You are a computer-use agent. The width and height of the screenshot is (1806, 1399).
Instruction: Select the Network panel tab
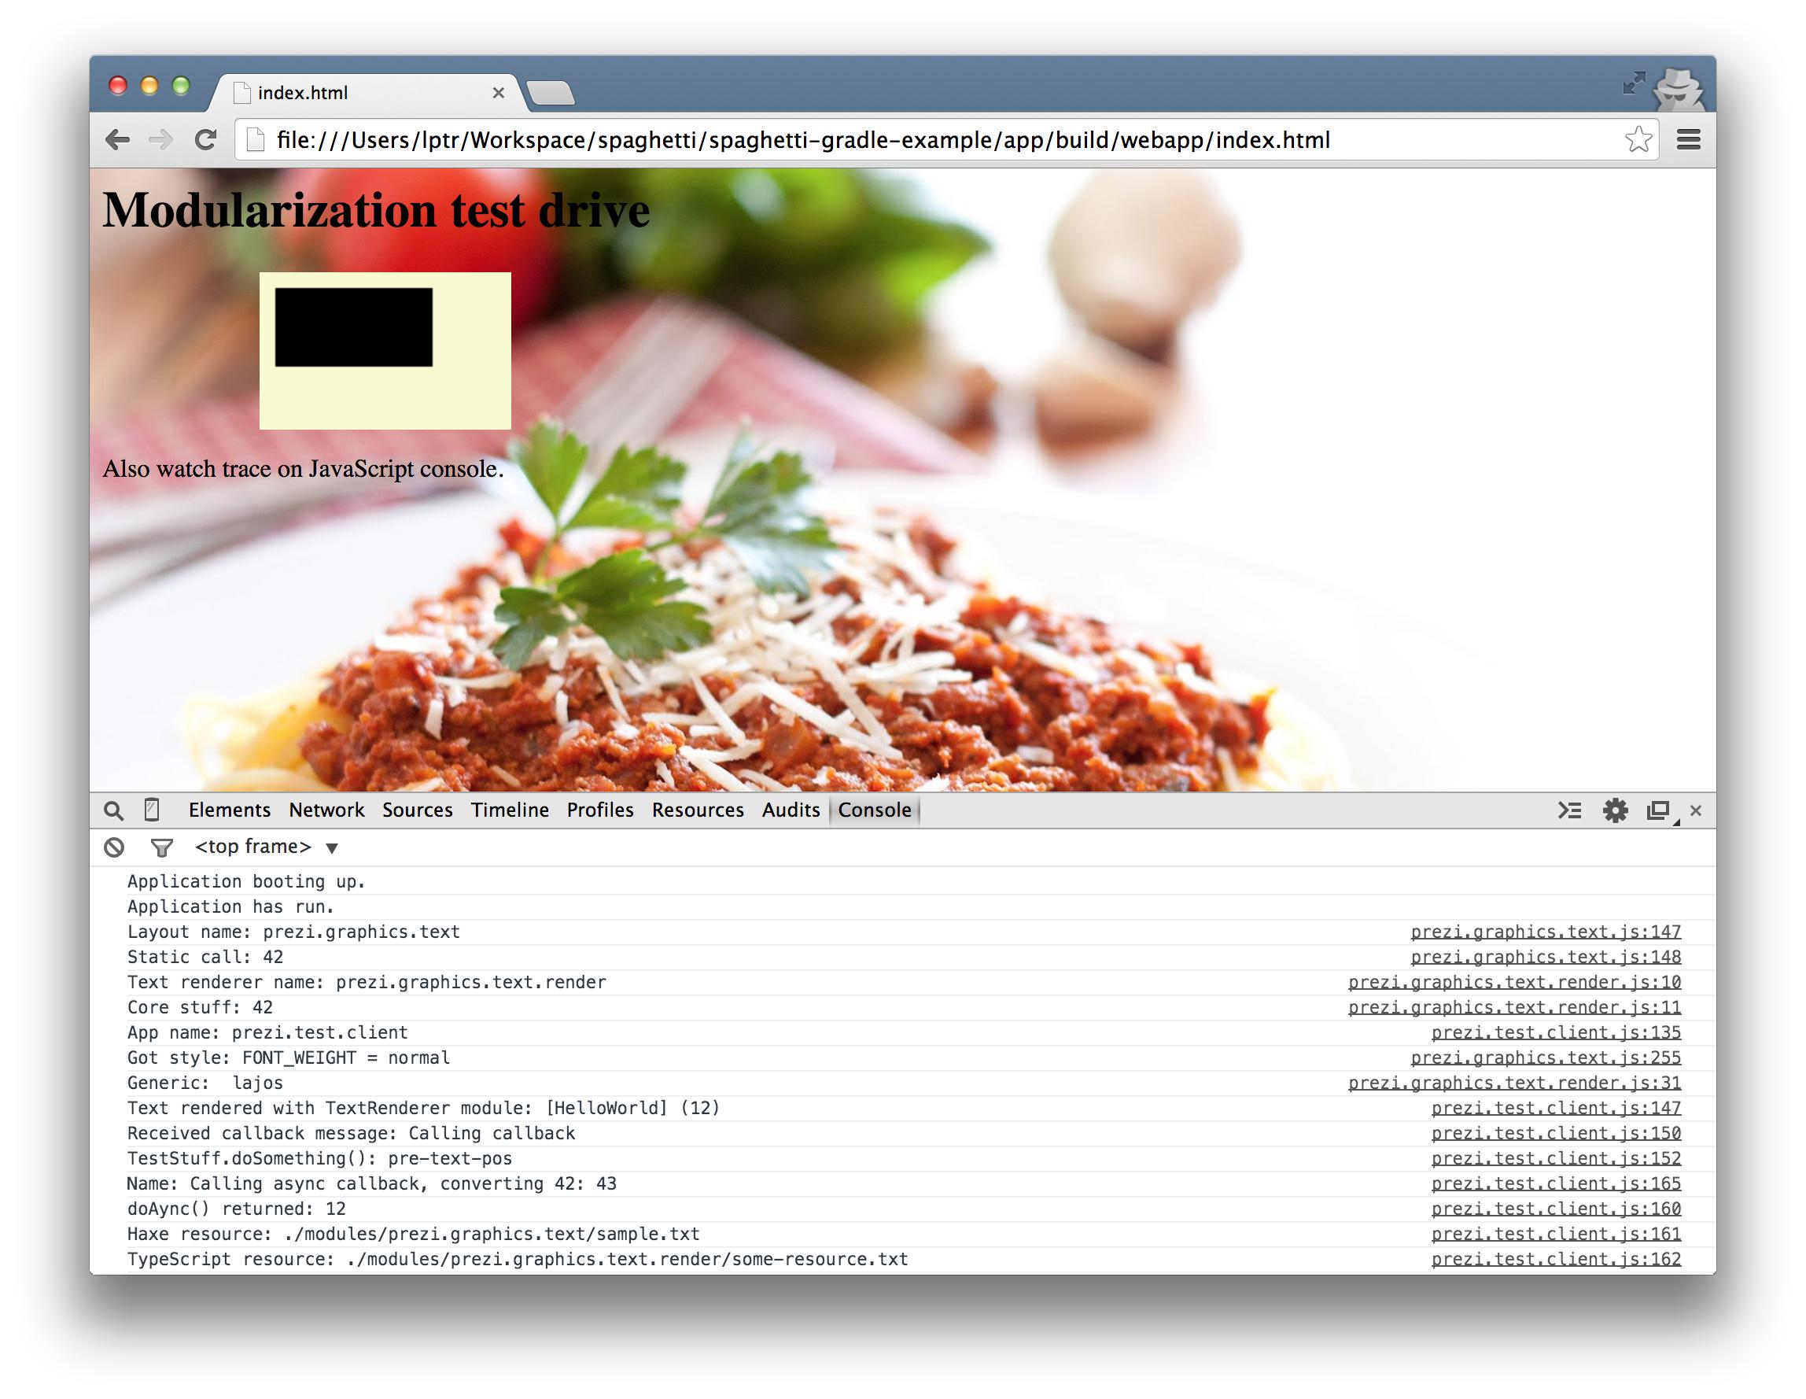pyautogui.click(x=327, y=810)
